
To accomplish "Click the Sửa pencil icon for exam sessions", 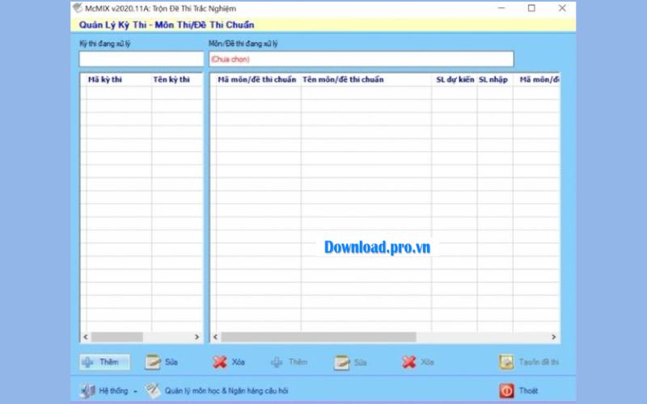I will 153,362.
